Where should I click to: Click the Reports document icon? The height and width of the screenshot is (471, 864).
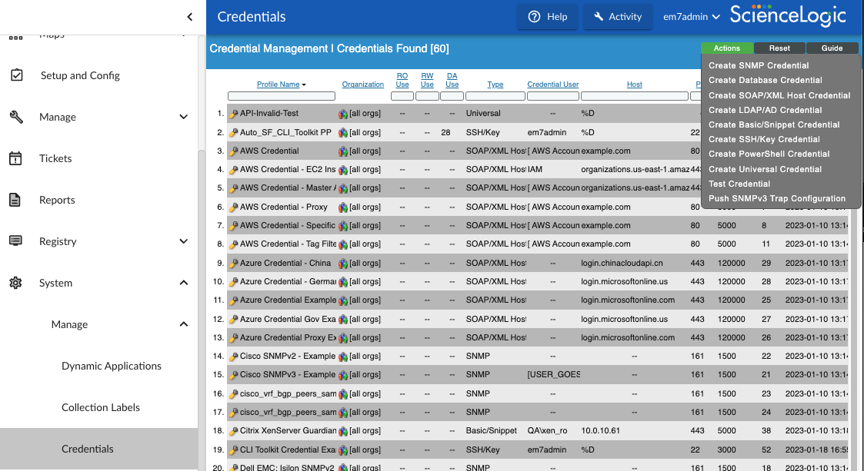click(15, 200)
